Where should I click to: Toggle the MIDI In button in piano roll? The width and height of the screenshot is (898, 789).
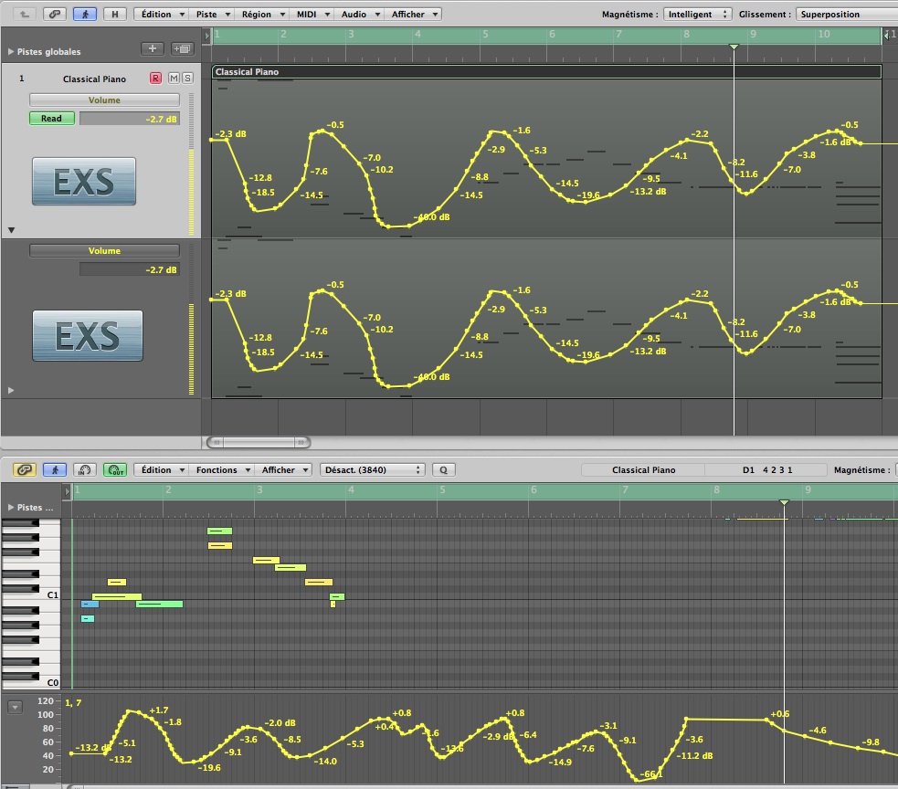85,469
